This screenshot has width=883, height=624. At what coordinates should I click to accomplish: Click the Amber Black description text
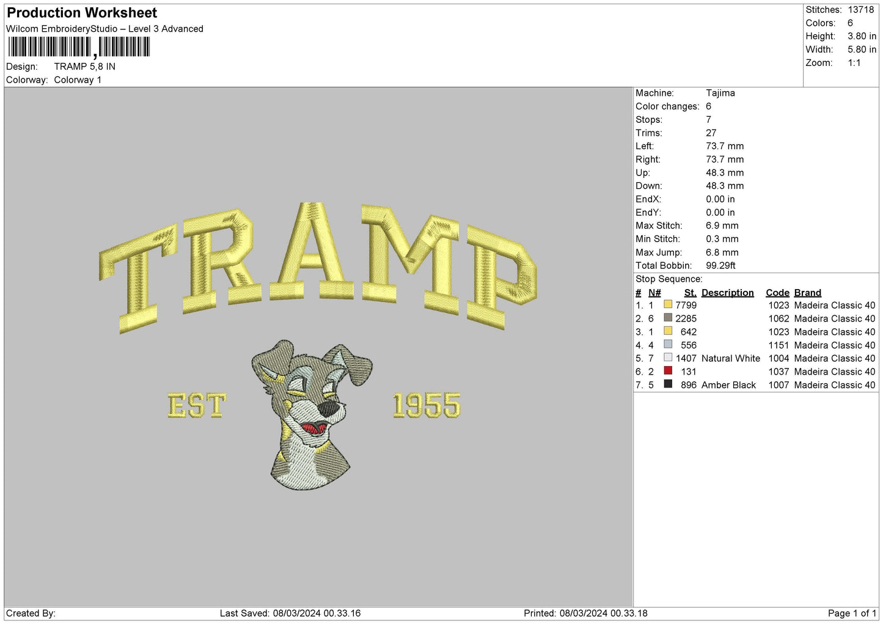[x=728, y=385]
